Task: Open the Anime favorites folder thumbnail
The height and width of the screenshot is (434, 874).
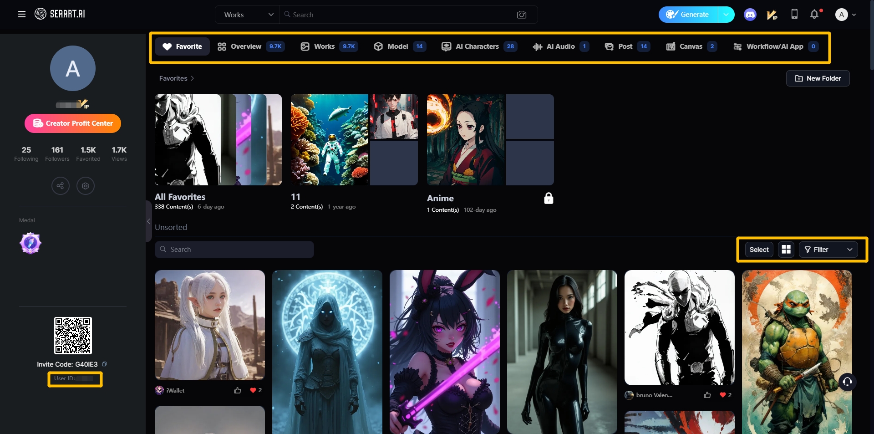Action: [490, 140]
